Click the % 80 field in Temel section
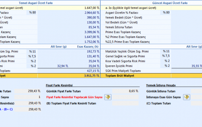Viewport: 202px width, 127px height. [32, 13]
